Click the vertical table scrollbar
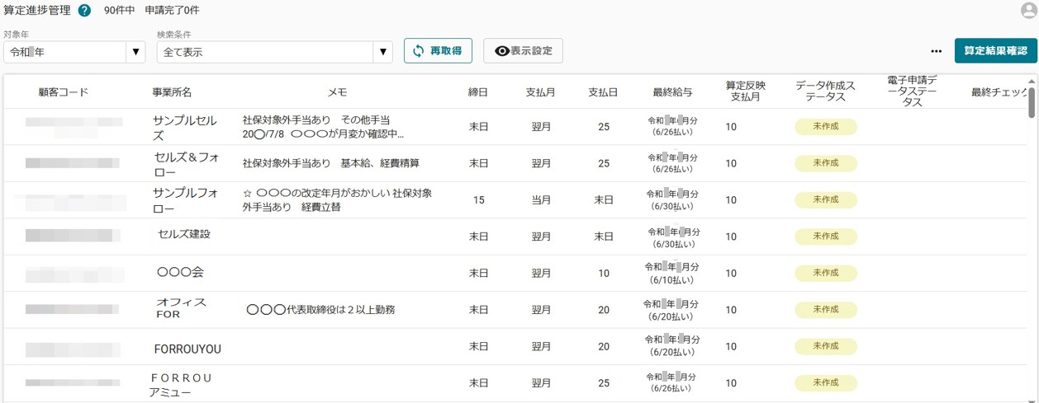This screenshot has height=403, width=1039. tap(1032, 103)
